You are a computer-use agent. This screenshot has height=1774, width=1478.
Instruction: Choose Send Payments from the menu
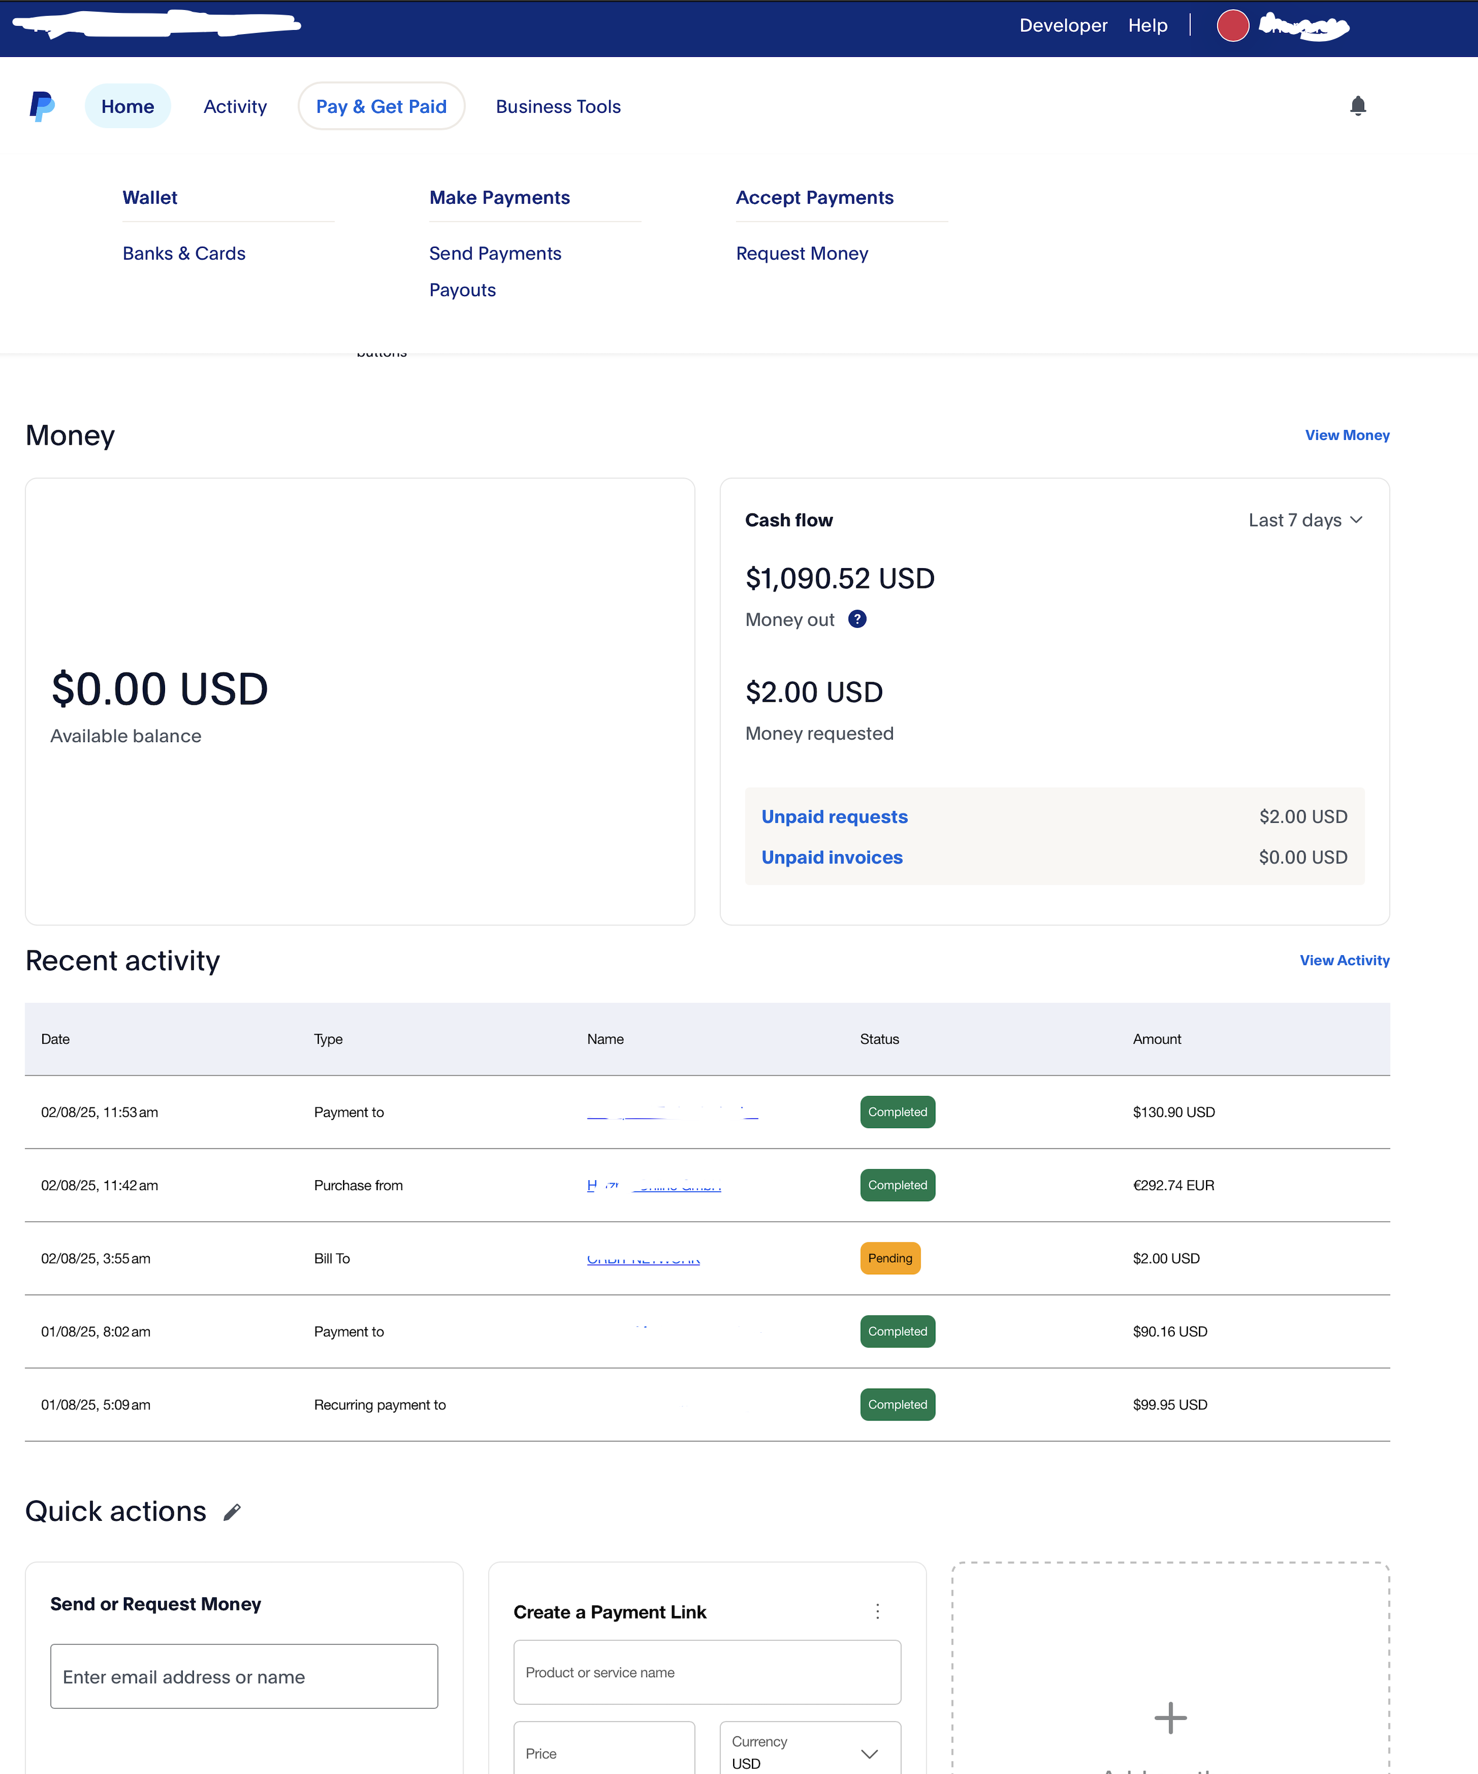pos(495,253)
